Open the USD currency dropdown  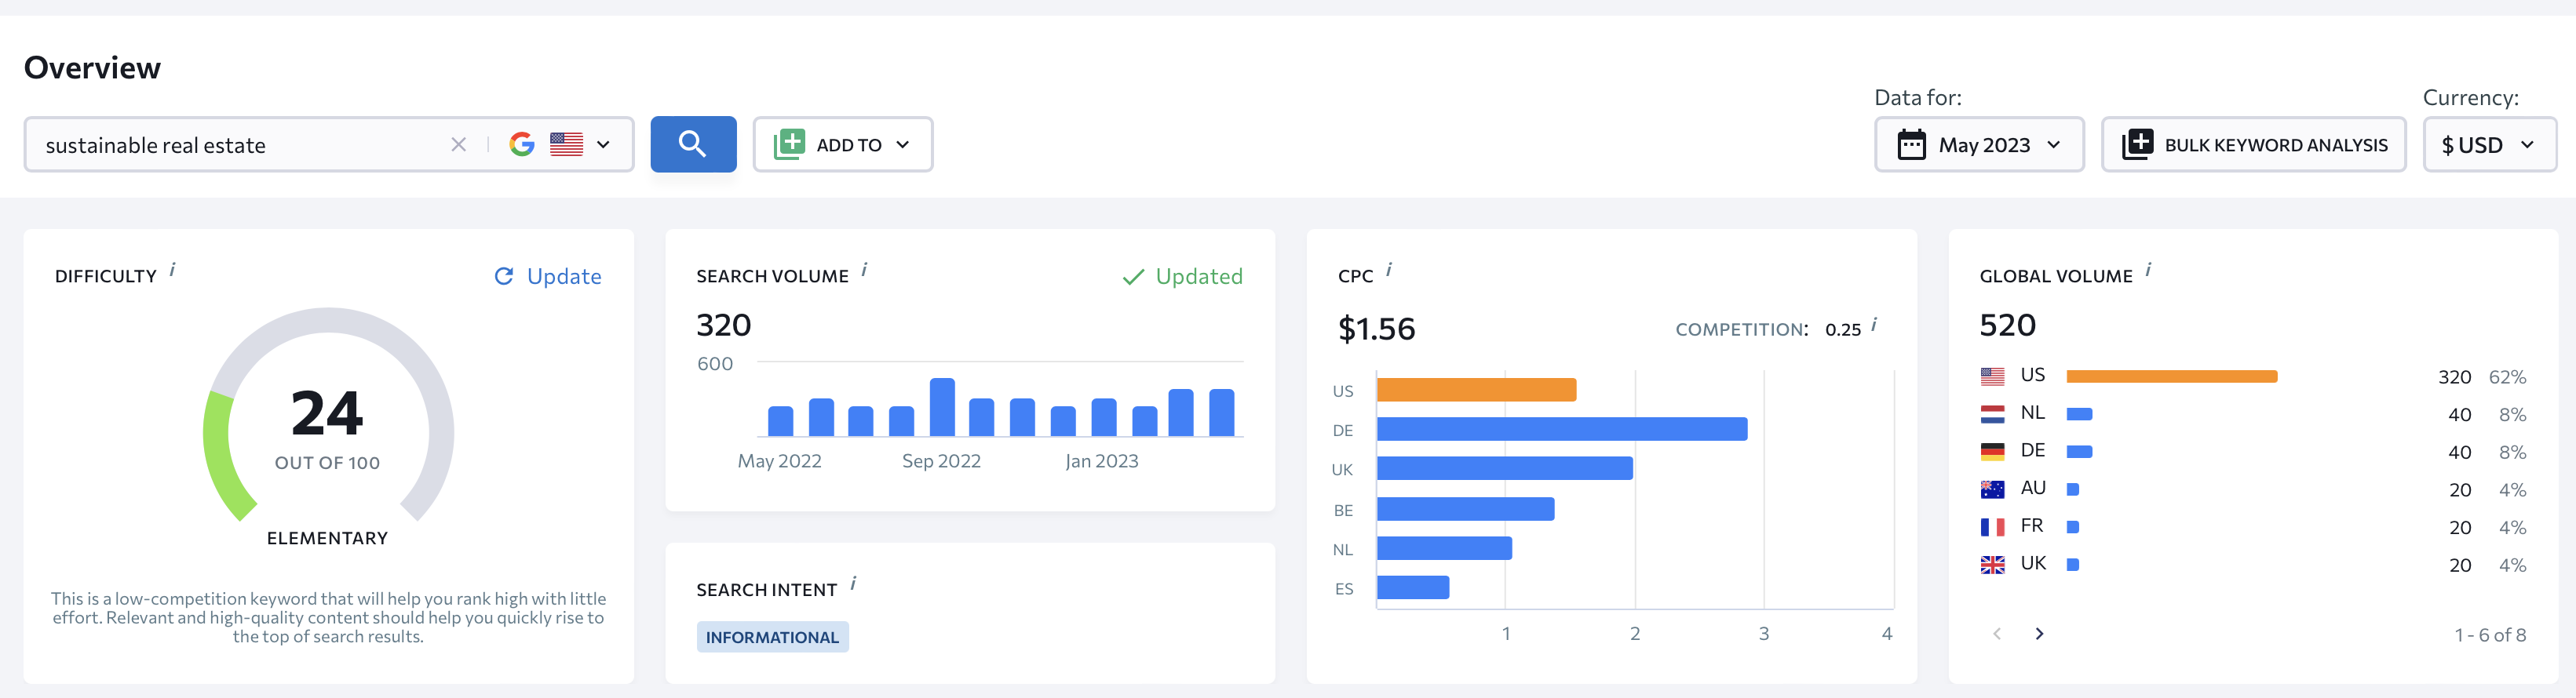coord(2488,145)
